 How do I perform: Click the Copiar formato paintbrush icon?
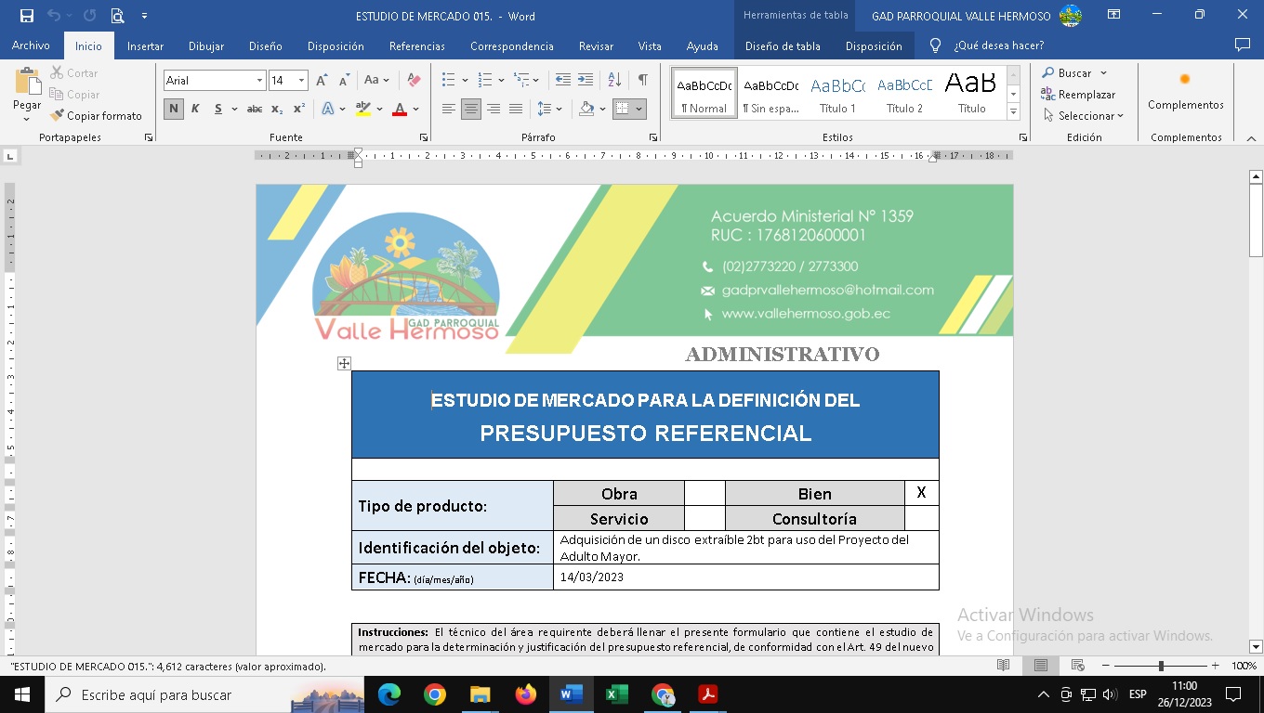point(59,116)
